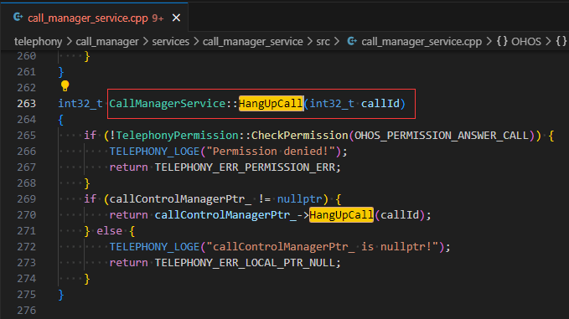Click TELEPHONY_LOGE macro on line 272
Screen dimensions: 569x319
pos(154,247)
